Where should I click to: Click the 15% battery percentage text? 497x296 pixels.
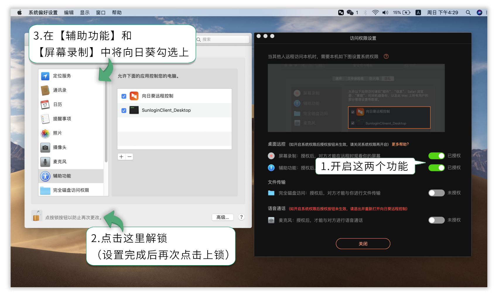click(x=397, y=13)
